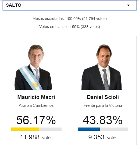Click the grey unfilled part of Scioli's bar
The image size is (139, 145).
(x=114, y=129)
